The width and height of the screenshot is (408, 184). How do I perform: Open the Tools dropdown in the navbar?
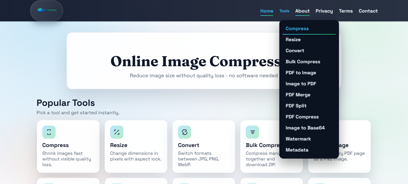tap(284, 11)
